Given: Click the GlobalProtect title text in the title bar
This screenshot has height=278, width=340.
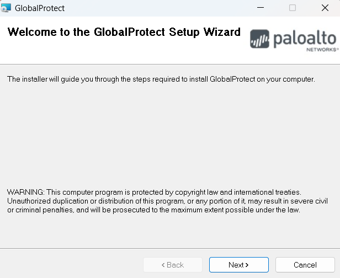Looking at the screenshot, I should click(x=40, y=8).
